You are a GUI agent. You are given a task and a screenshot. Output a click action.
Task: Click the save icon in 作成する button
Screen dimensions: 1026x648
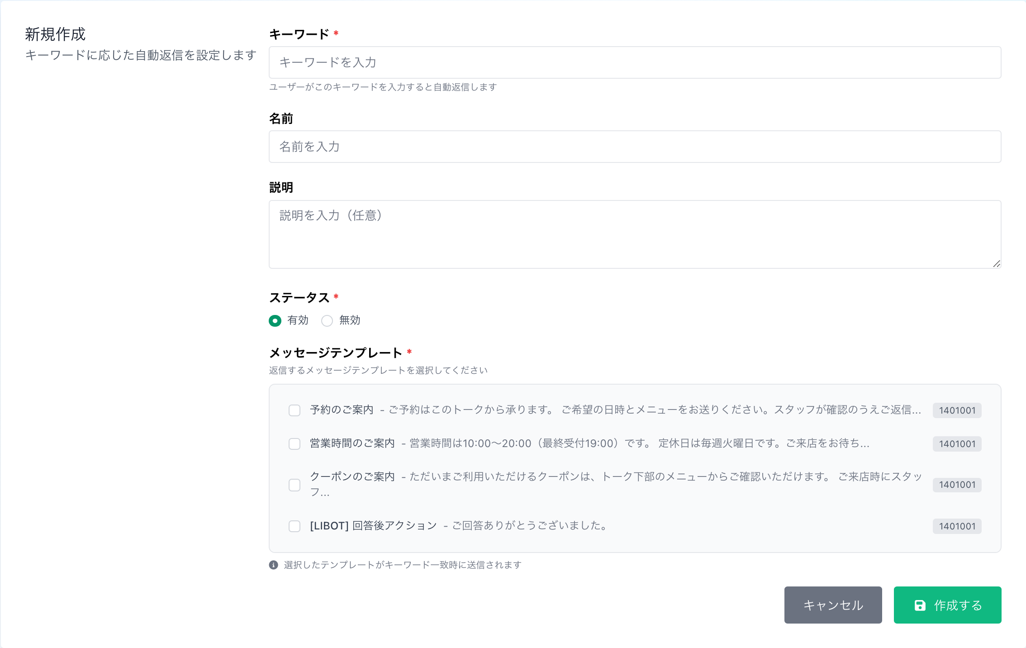click(920, 605)
